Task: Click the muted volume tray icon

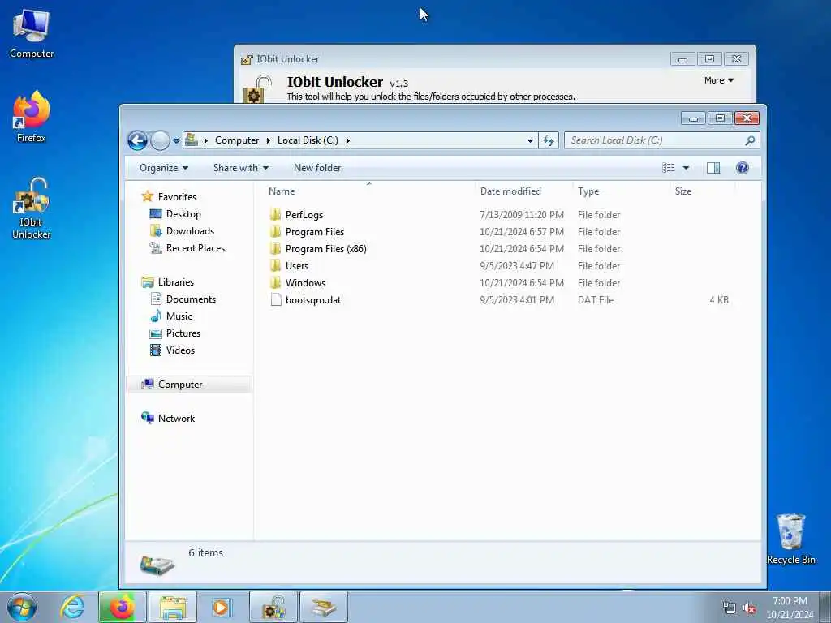Action: (749, 608)
